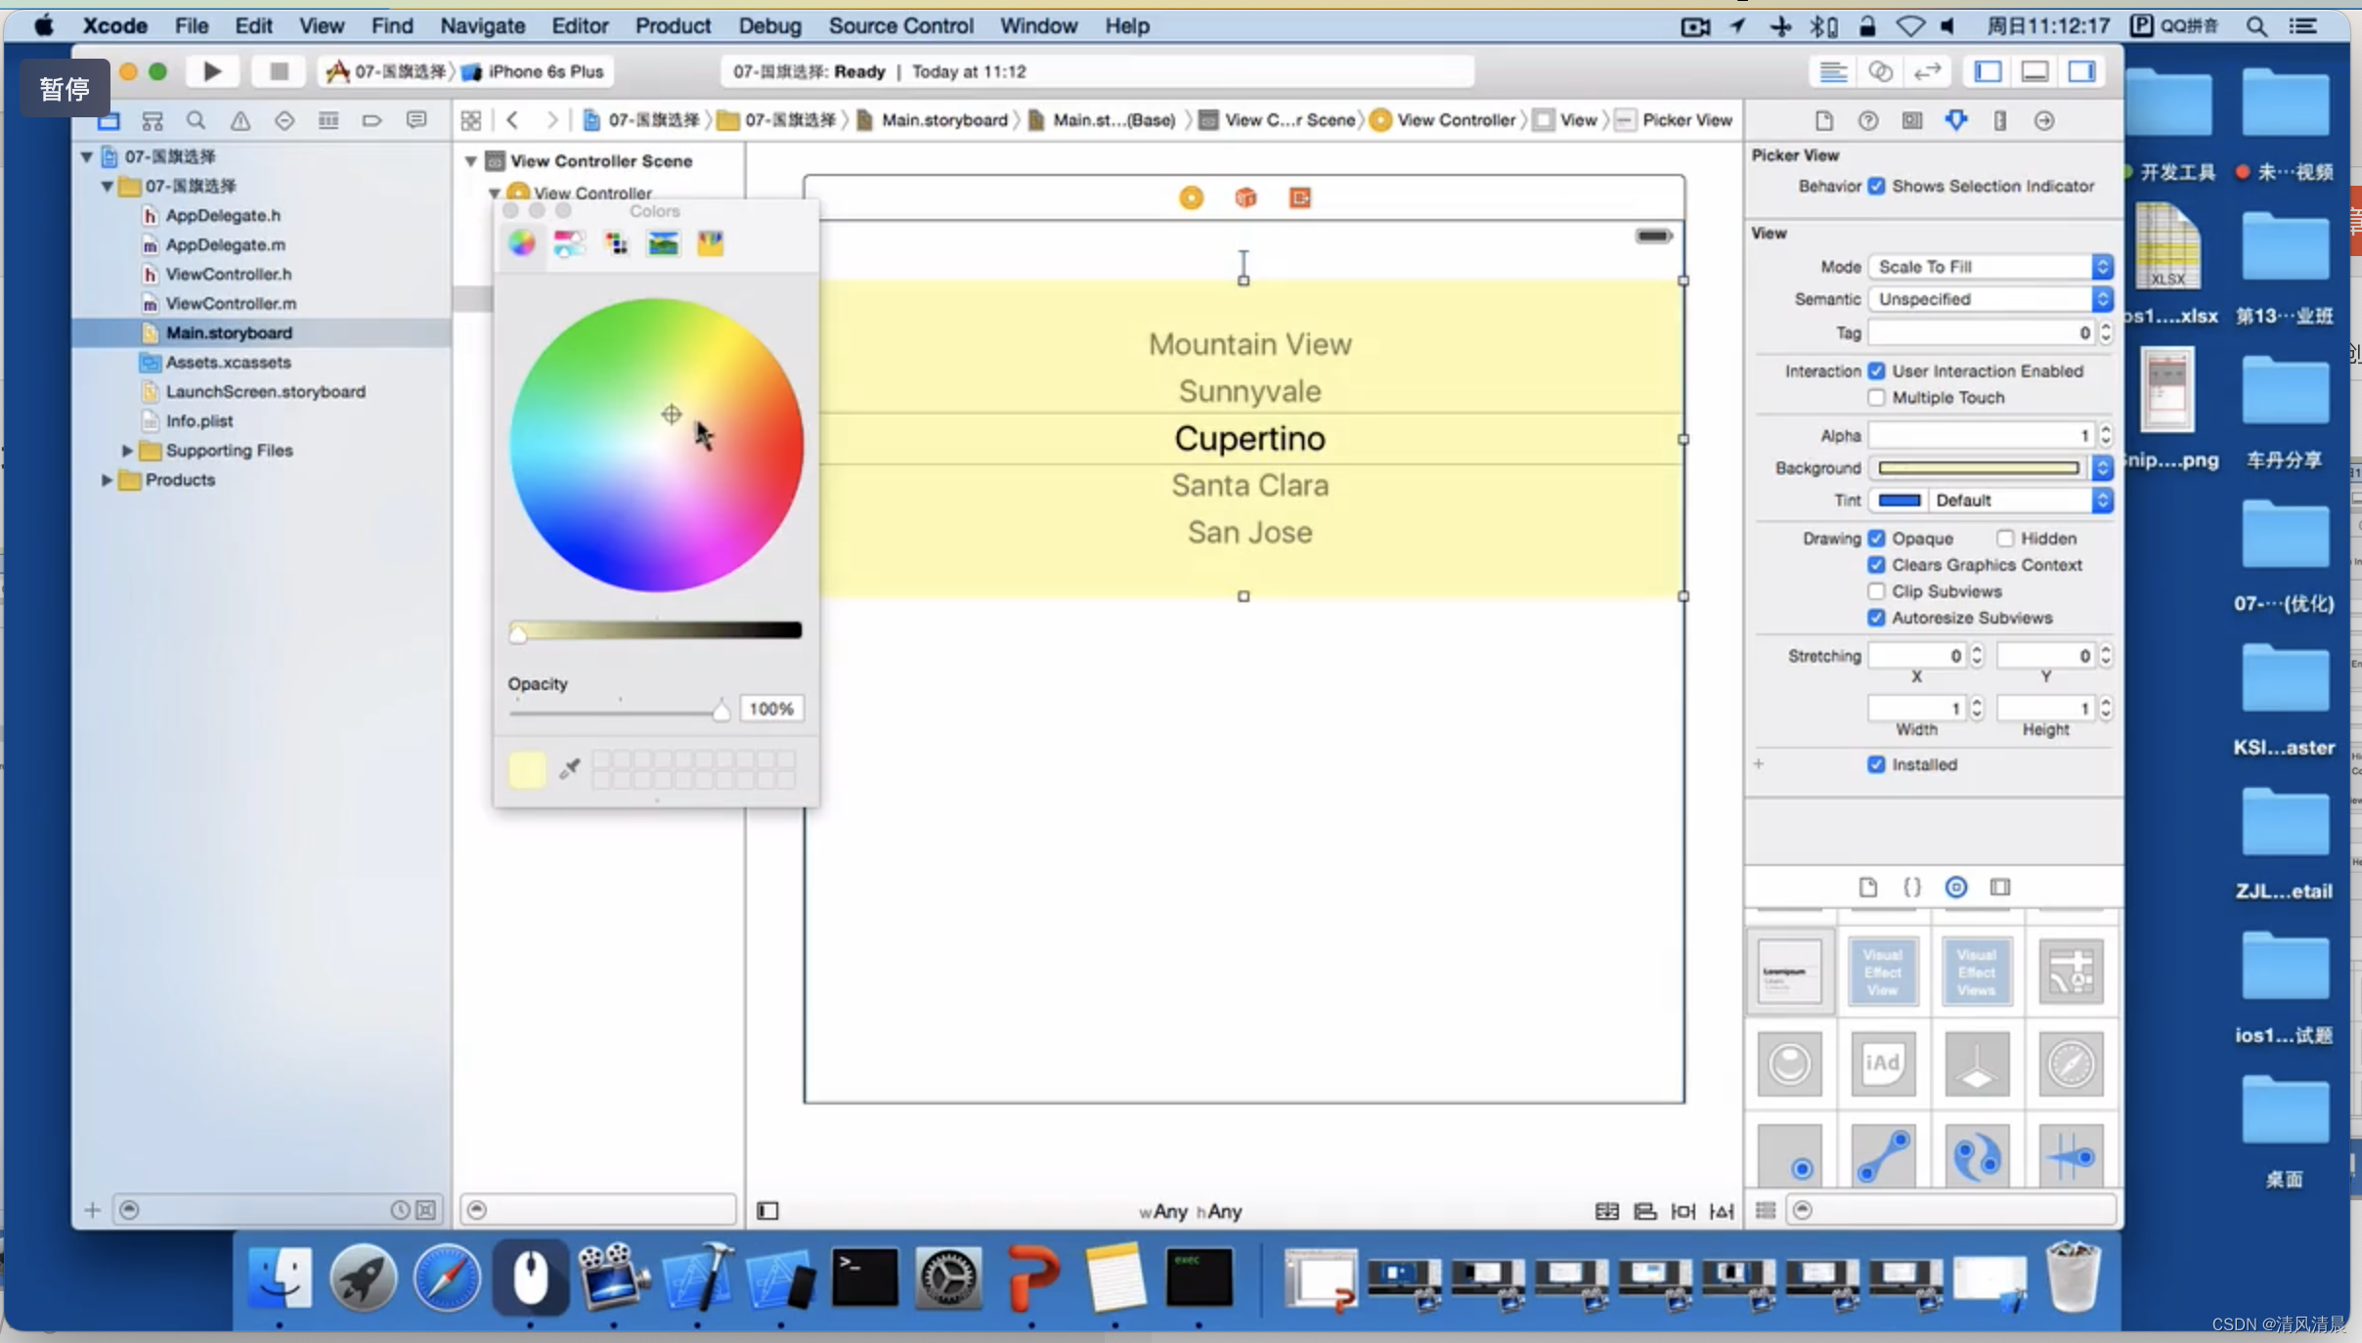Select the crayons icon in Colors panel
The image size is (2362, 1343).
tap(709, 245)
